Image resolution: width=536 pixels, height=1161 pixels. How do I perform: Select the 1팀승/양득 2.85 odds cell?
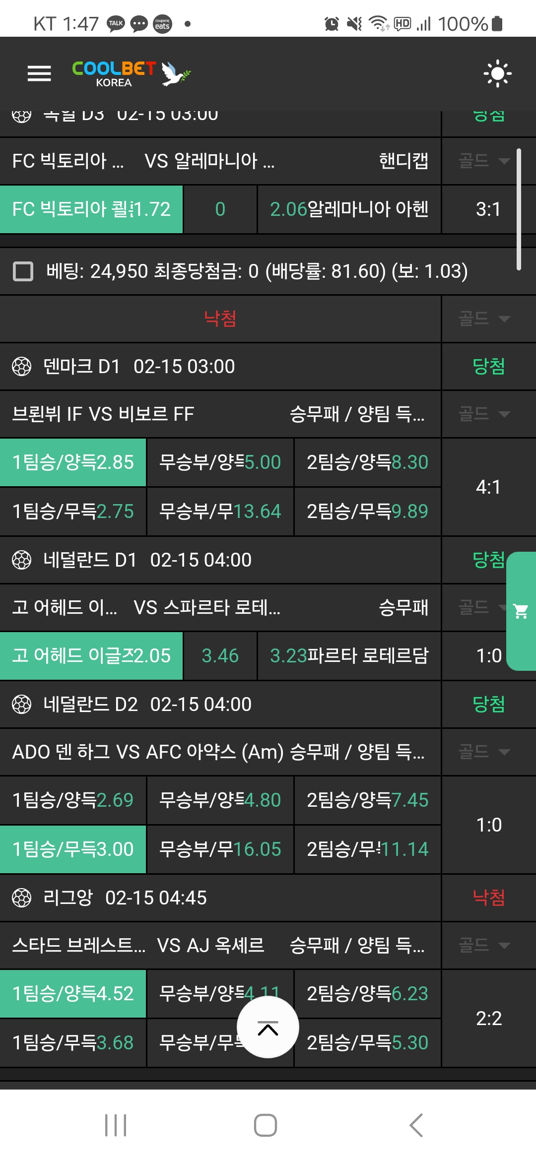click(x=73, y=462)
